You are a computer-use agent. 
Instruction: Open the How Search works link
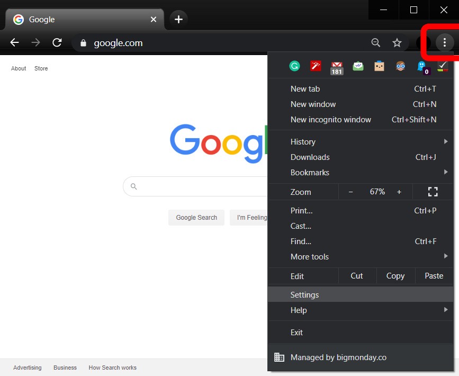(x=112, y=368)
